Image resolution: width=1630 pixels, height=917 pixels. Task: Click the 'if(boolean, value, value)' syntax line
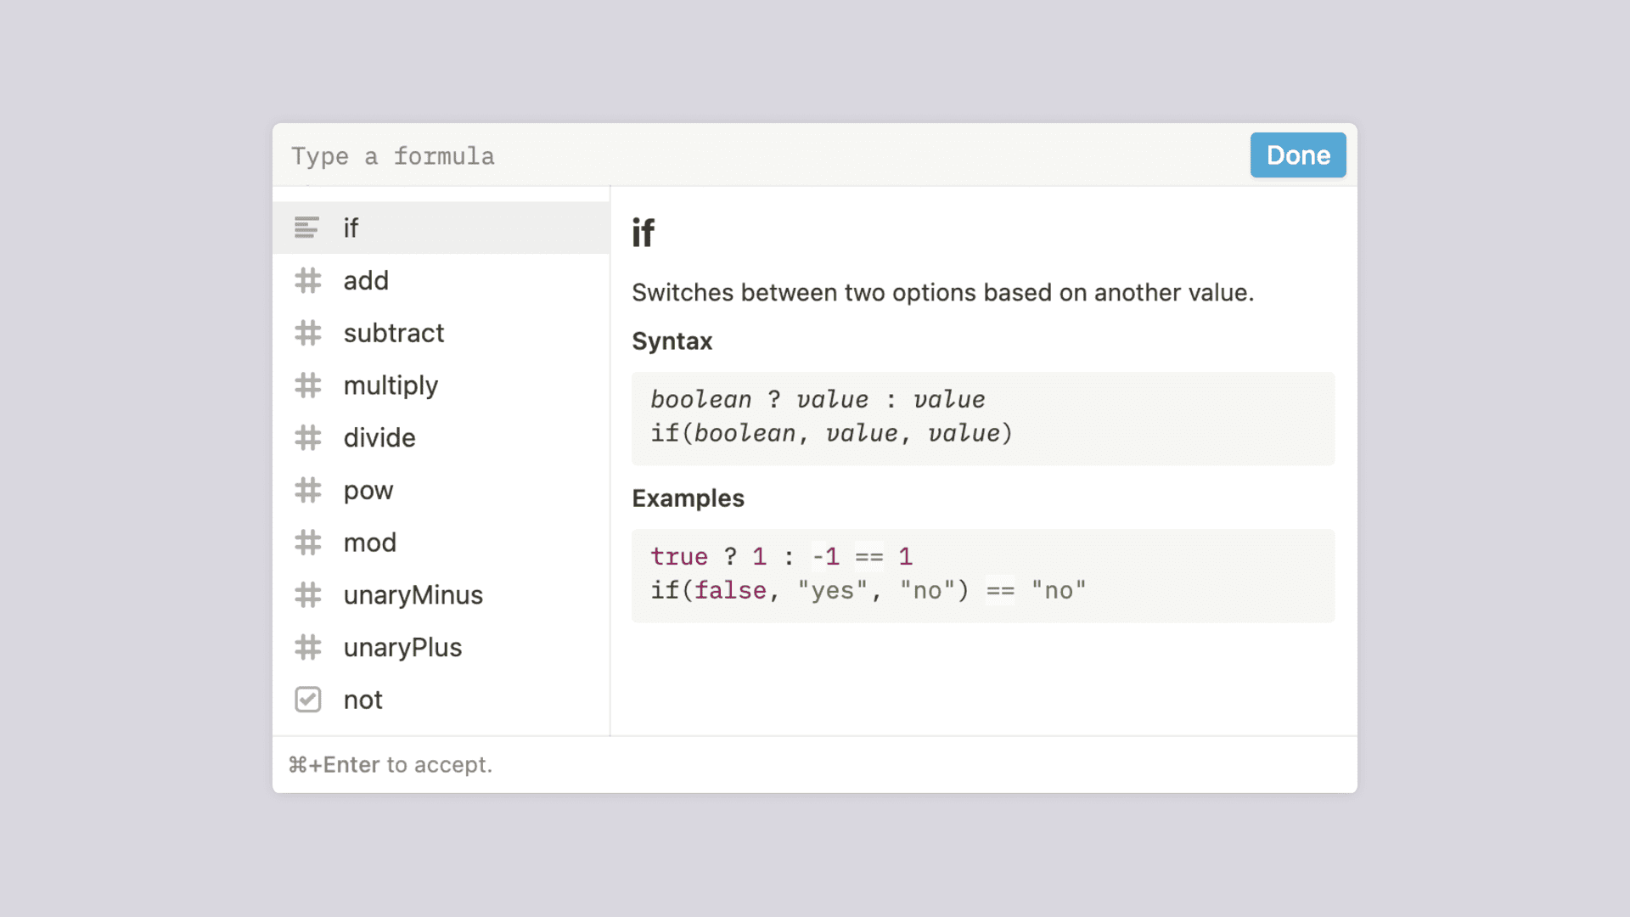tap(832, 433)
